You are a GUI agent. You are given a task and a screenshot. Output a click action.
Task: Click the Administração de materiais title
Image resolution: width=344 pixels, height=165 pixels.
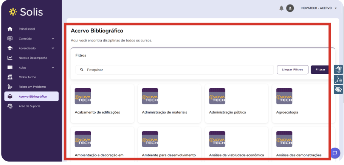coord(164,112)
